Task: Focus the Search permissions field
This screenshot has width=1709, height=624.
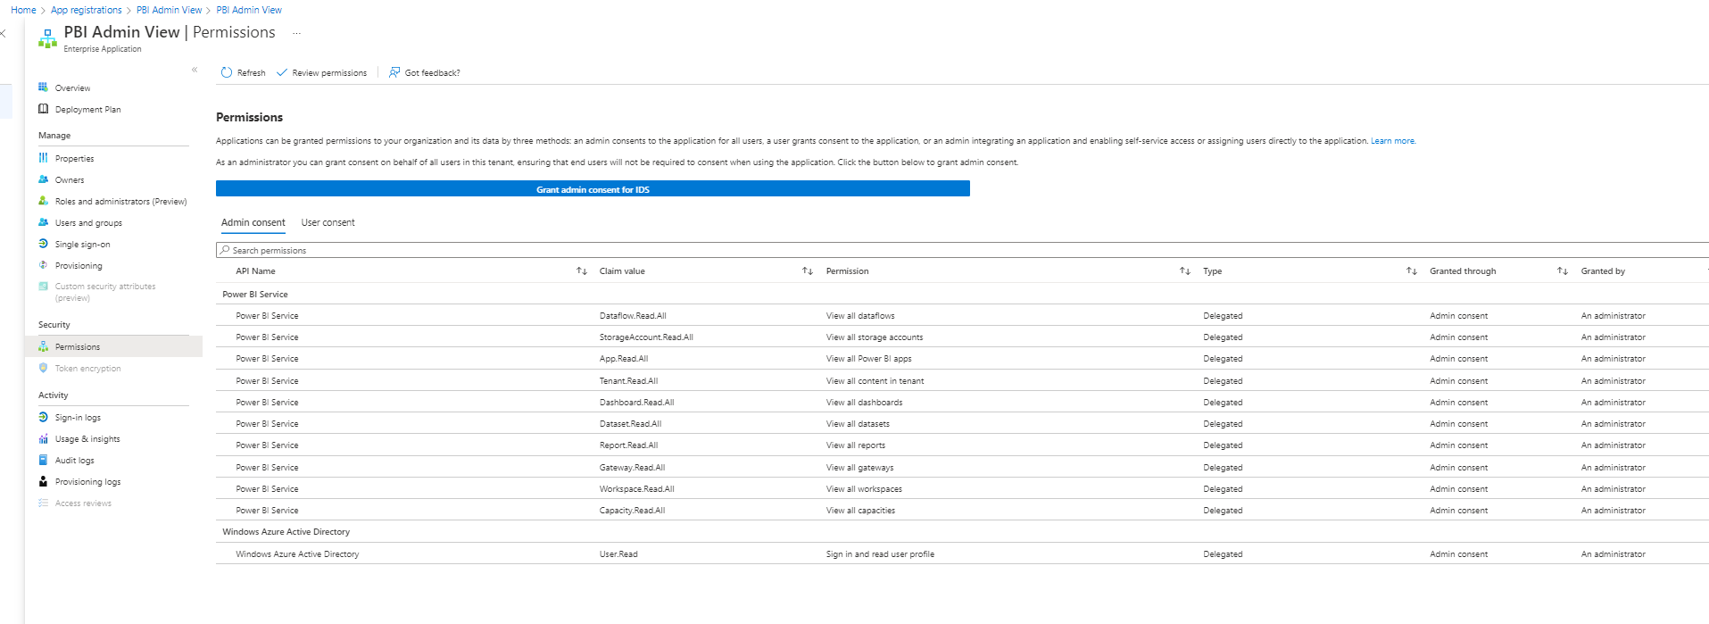Action: (x=962, y=250)
